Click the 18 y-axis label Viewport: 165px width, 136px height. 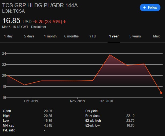click(4, 86)
